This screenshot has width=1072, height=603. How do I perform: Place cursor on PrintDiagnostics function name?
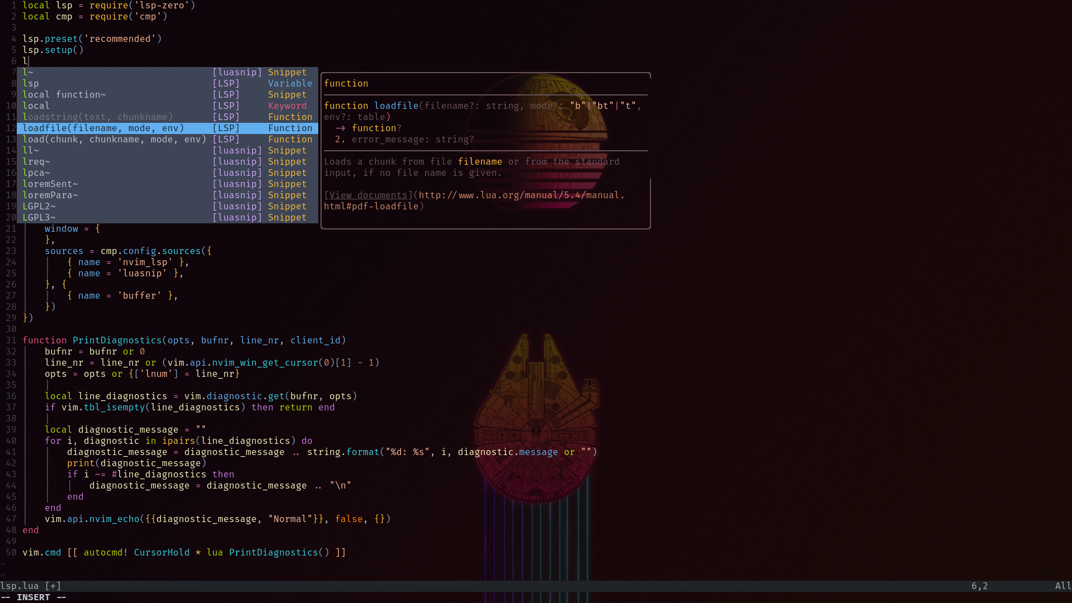click(x=117, y=340)
